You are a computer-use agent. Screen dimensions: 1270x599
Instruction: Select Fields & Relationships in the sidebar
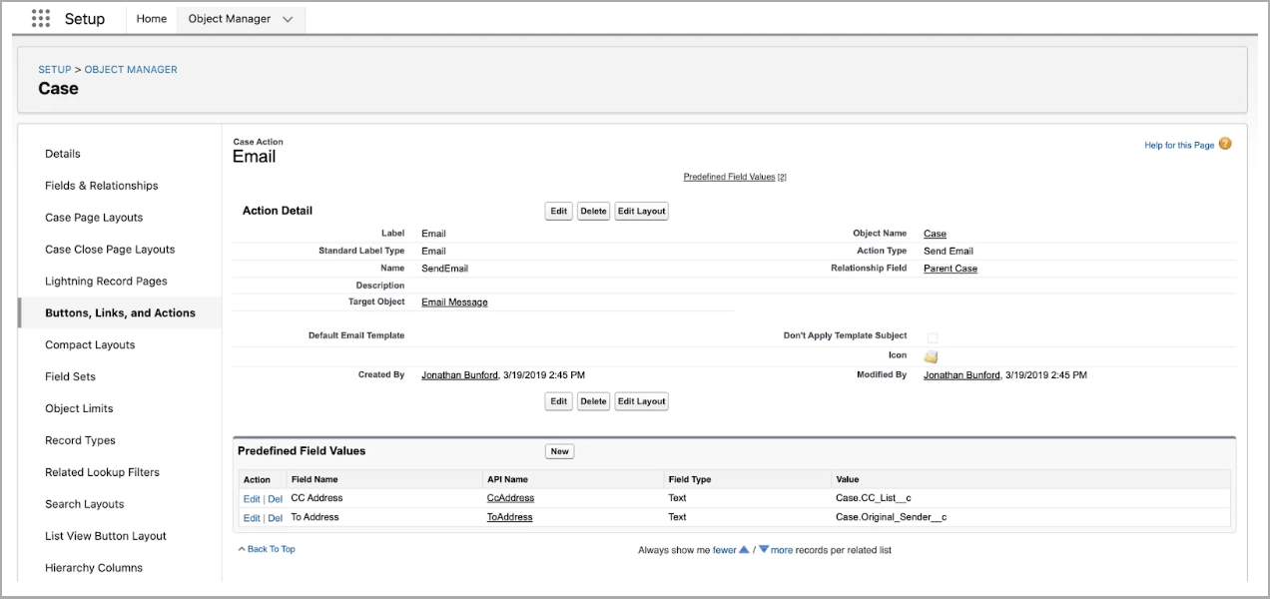(102, 185)
